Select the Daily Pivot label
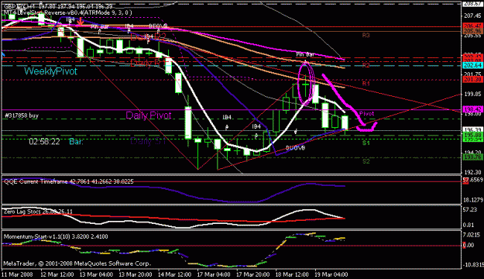This screenshot has width=484, height=279. [x=149, y=115]
